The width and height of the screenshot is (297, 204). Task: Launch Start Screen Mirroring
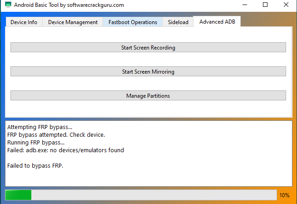click(x=148, y=71)
